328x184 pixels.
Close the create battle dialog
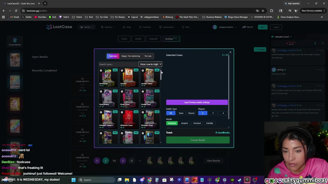coord(230,52)
